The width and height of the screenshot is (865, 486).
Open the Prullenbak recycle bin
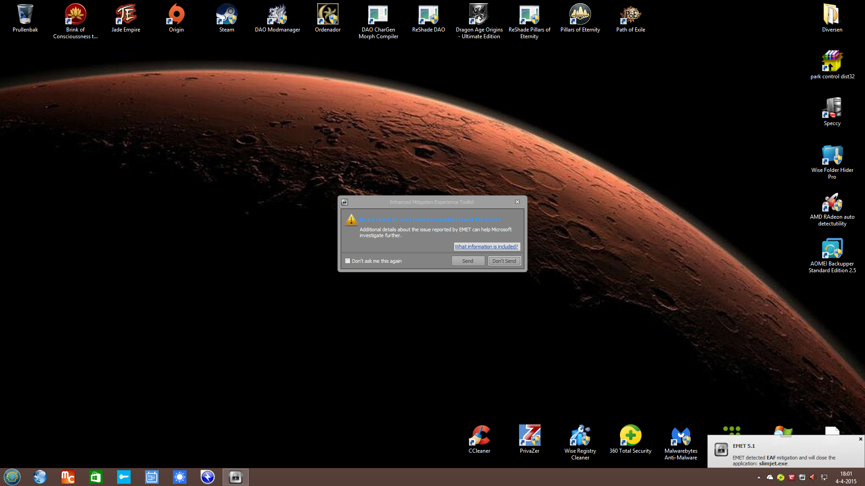(25, 18)
